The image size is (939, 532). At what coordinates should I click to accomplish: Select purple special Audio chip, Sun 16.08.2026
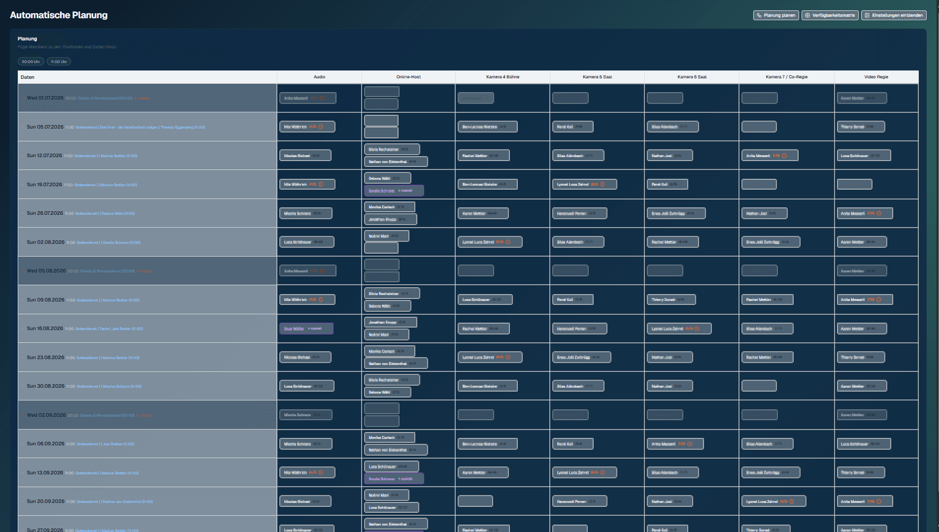(306, 329)
